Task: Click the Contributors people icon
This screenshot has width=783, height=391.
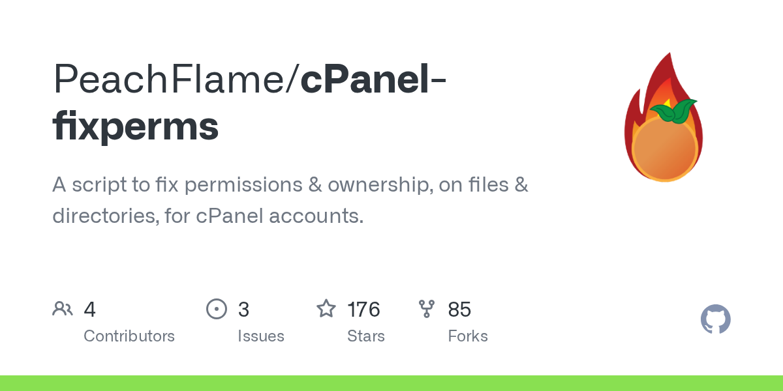Action: pyautogui.click(x=63, y=309)
